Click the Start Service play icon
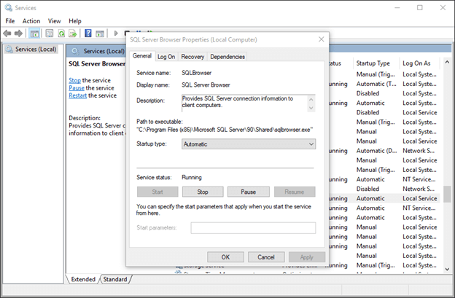 click(x=116, y=34)
